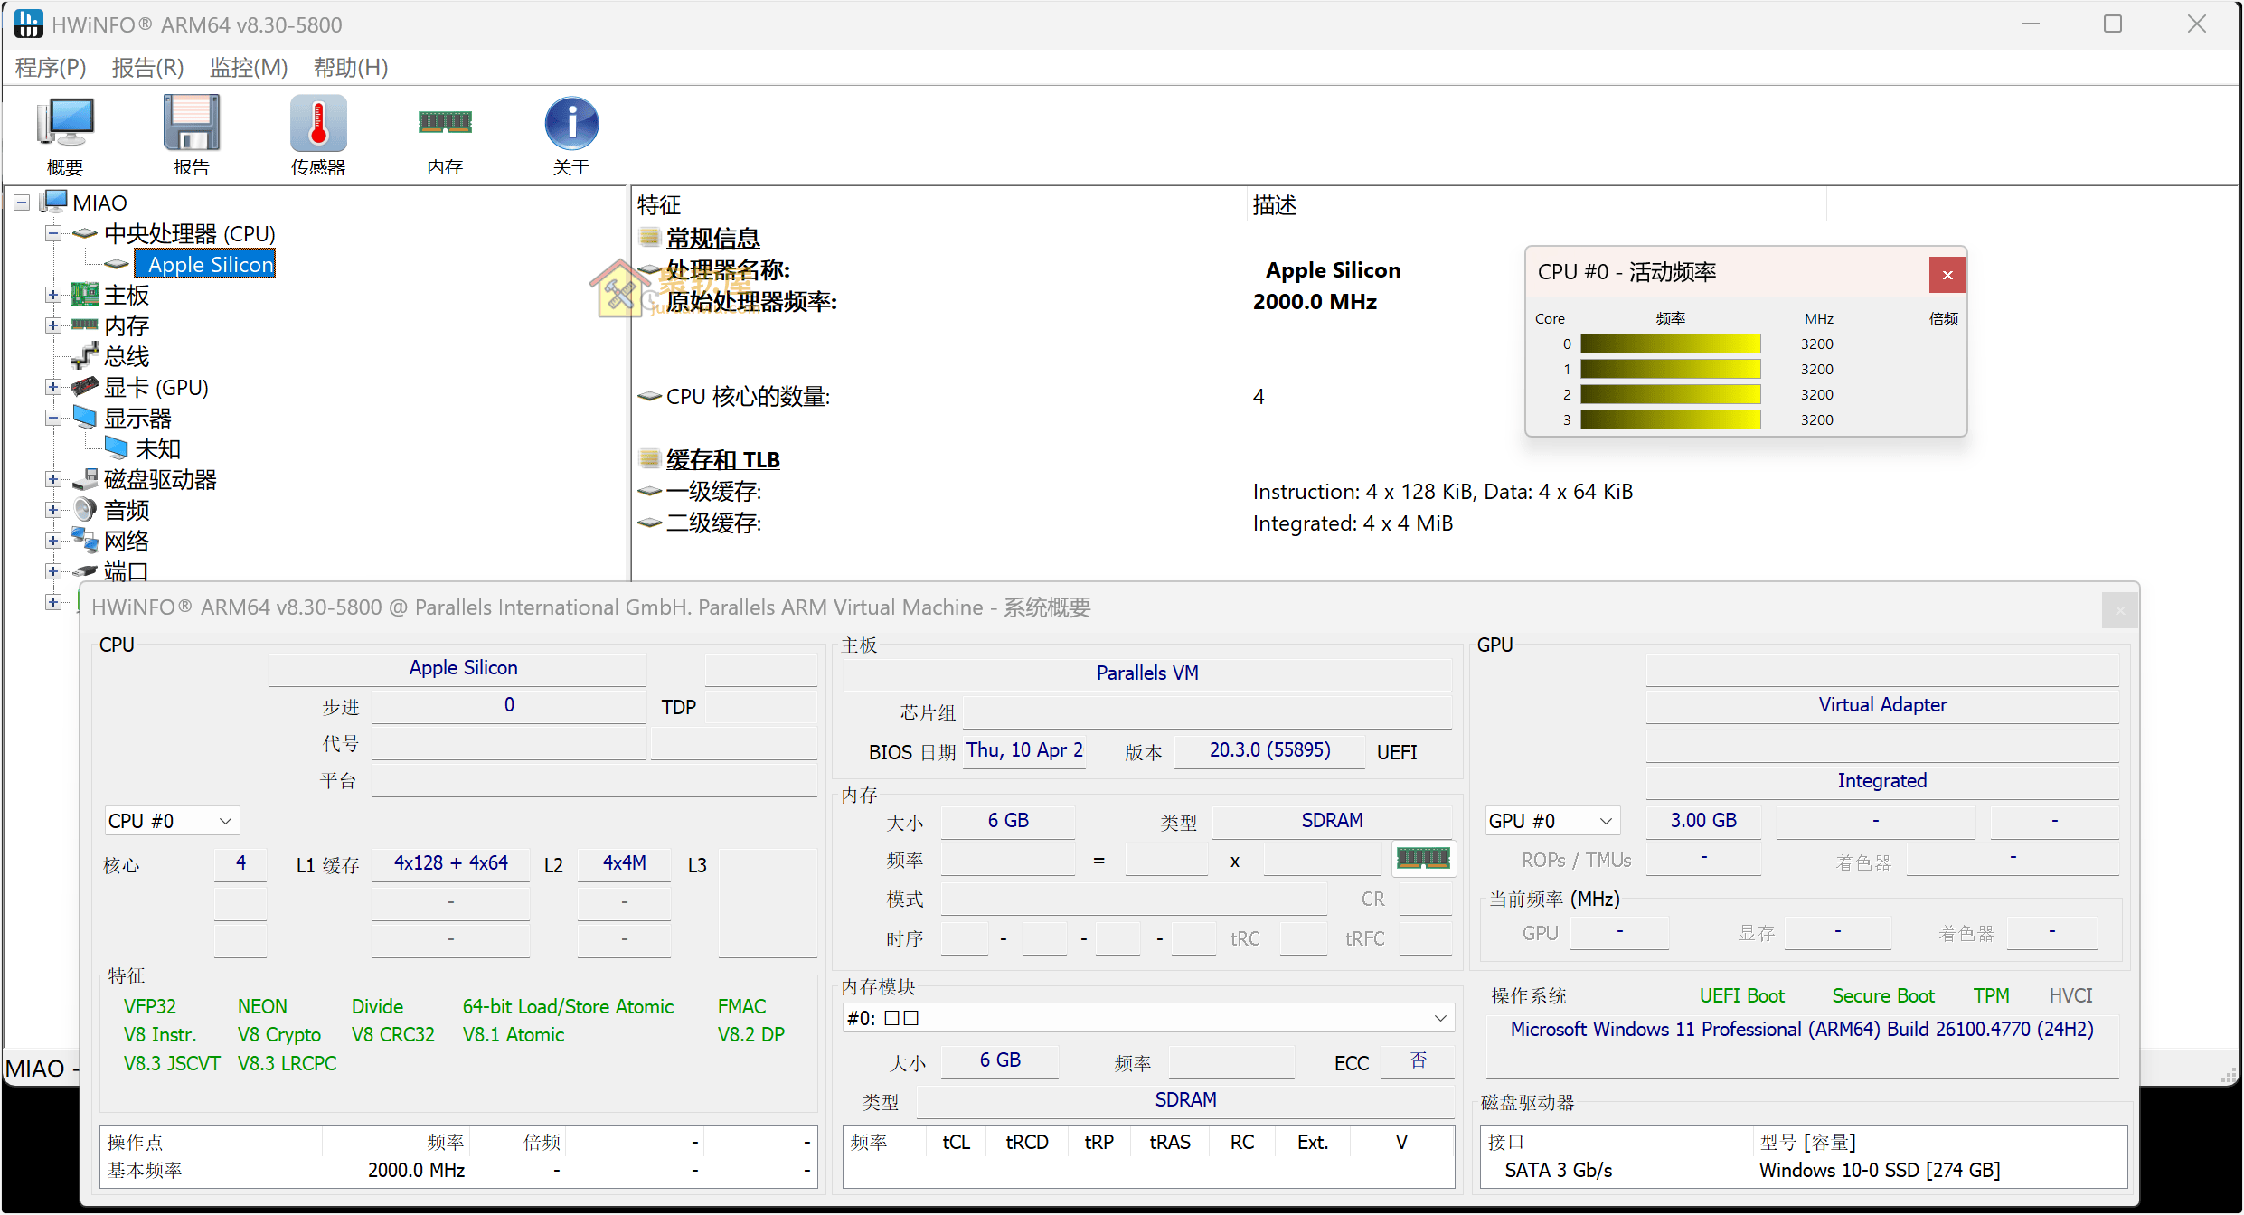Screen dimensions: 2244x1215
Task: Click the GPU icon beside 显卡 (GPU)
Action: click(x=84, y=386)
